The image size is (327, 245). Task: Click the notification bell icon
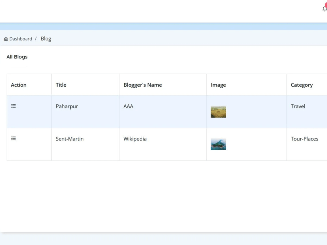click(x=324, y=9)
